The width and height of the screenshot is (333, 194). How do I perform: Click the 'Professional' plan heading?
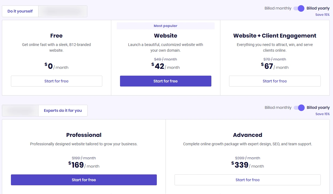[84, 135]
